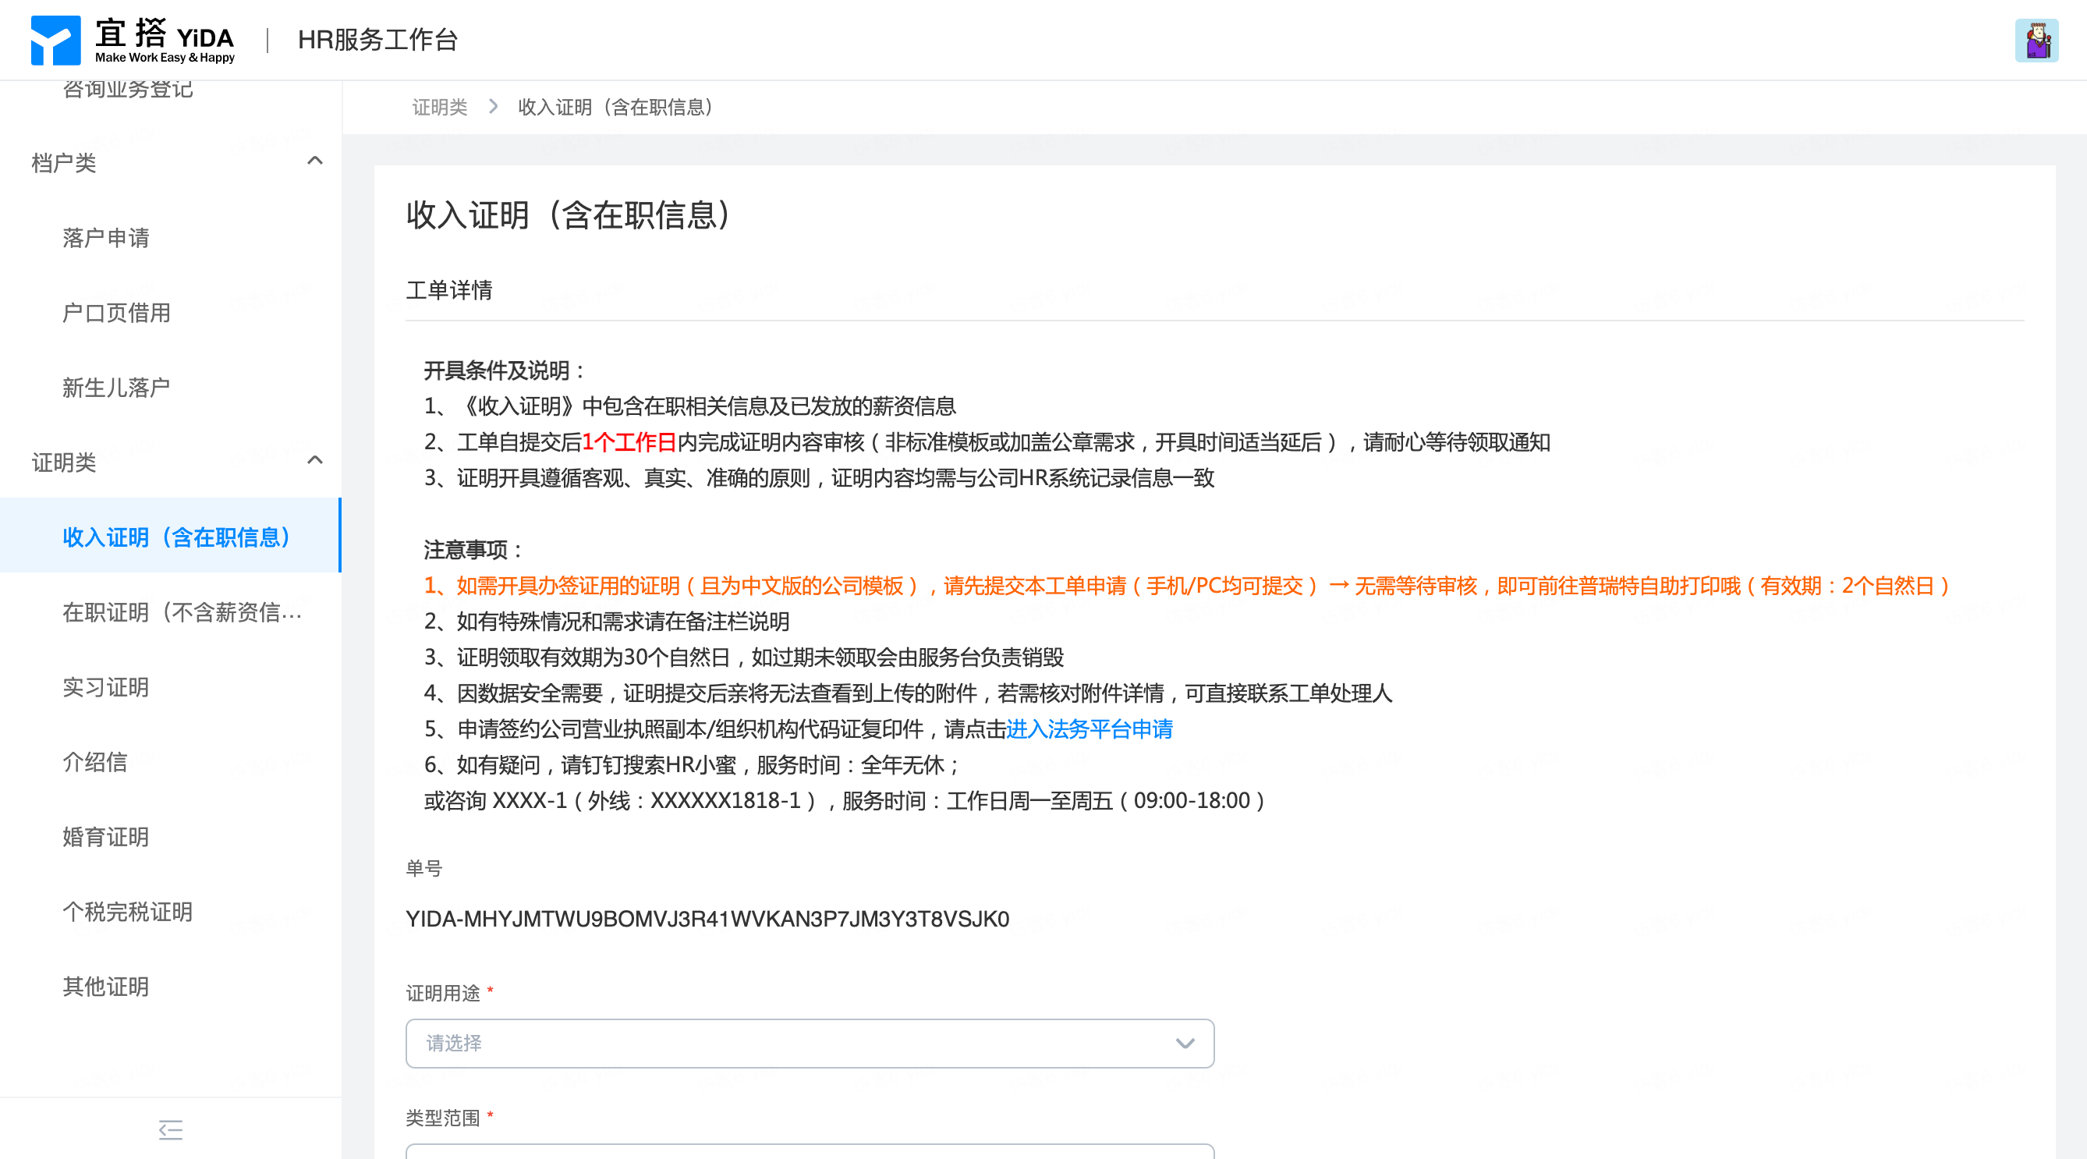Collapse the 档户类 section chevron

click(x=315, y=161)
